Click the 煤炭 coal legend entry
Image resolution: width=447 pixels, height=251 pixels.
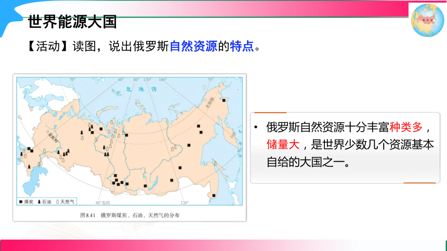click(26, 202)
